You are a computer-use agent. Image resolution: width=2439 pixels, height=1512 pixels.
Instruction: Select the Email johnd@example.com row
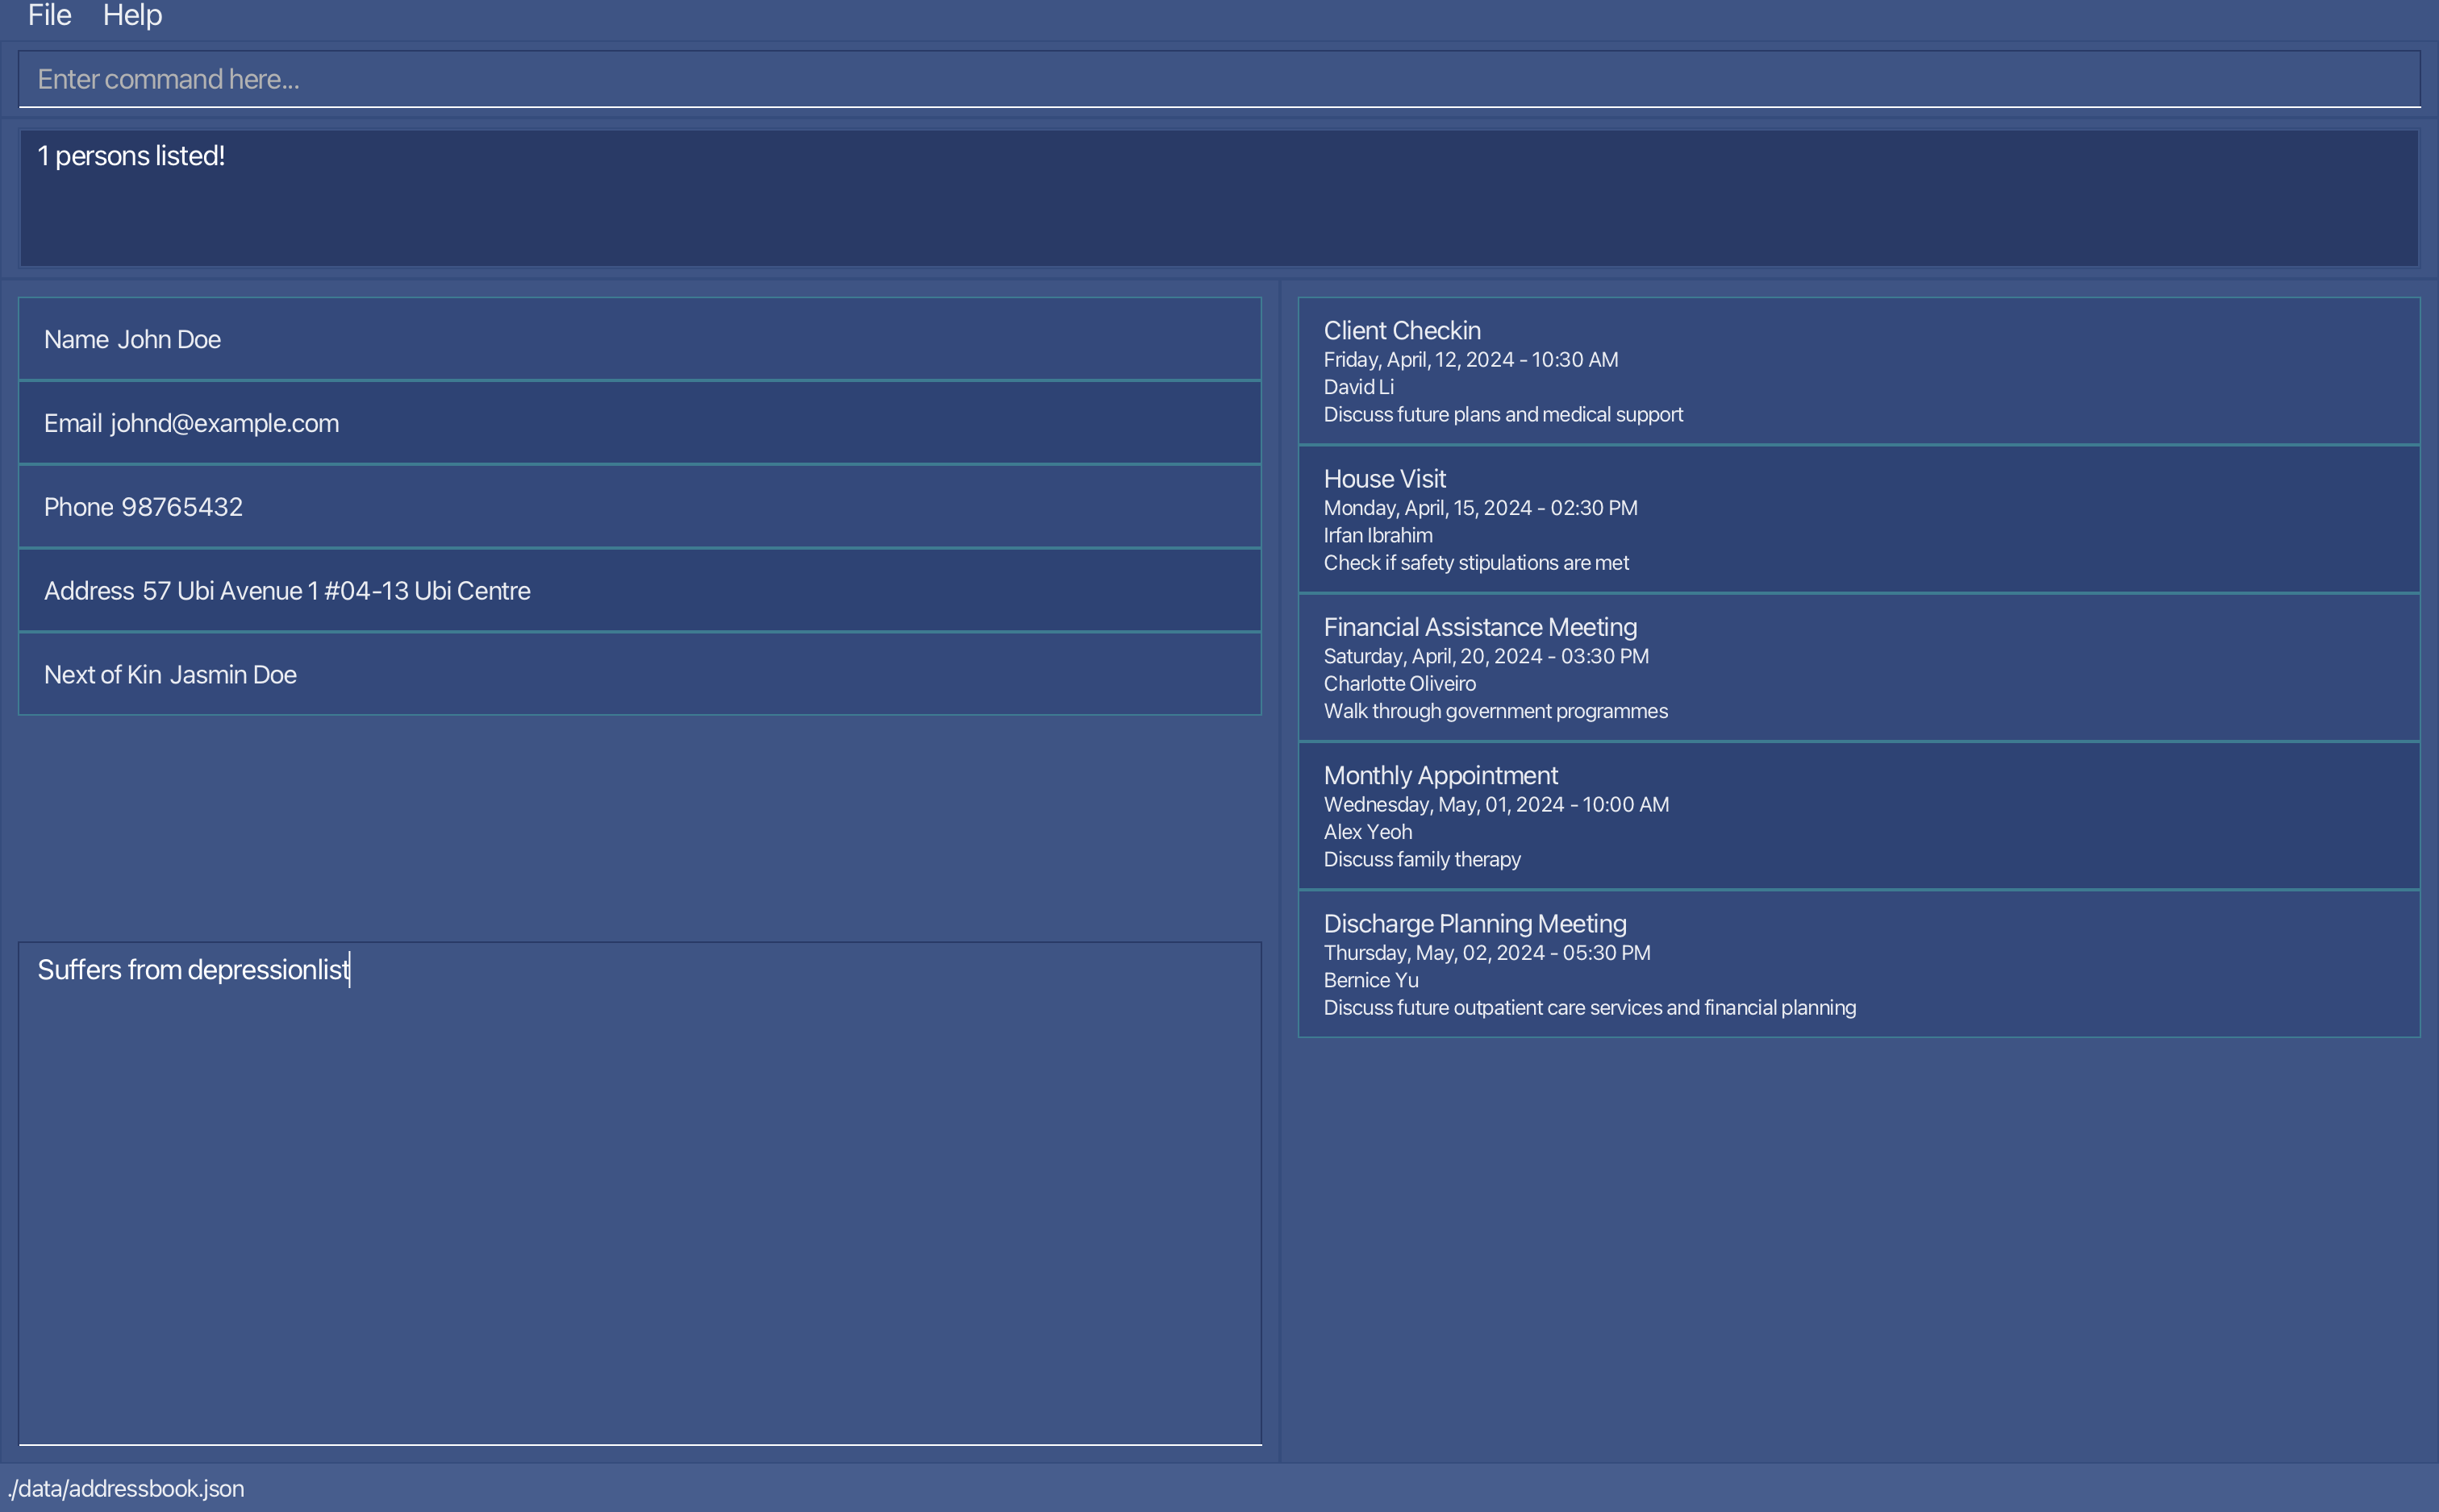(640, 423)
